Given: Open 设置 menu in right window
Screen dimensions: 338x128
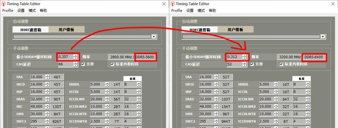Looking at the screenshot, I should 190,11.
